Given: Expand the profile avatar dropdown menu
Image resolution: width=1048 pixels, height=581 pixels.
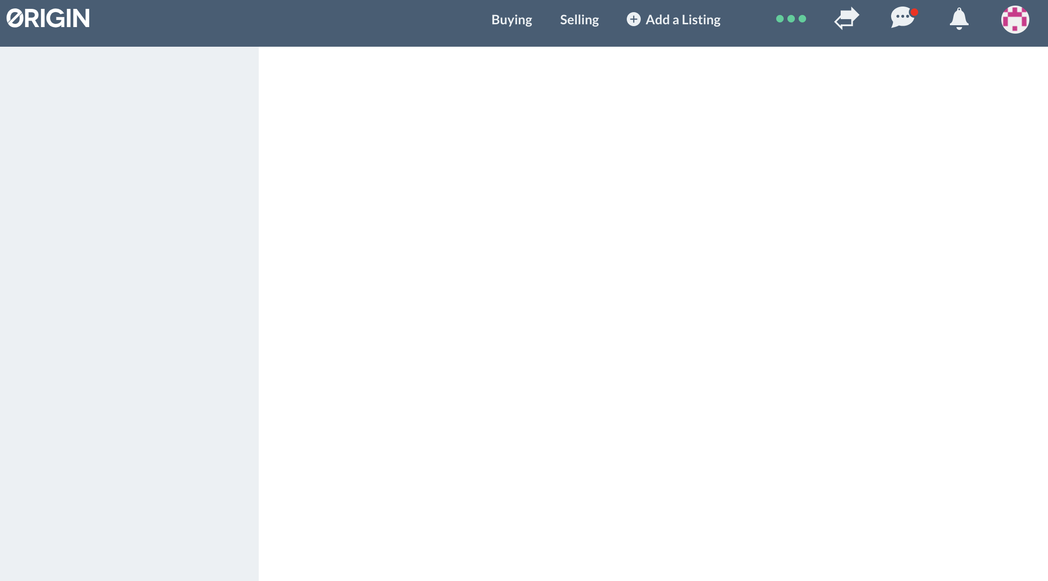Looking at the screenshot, I should [x=1015, y=19].
